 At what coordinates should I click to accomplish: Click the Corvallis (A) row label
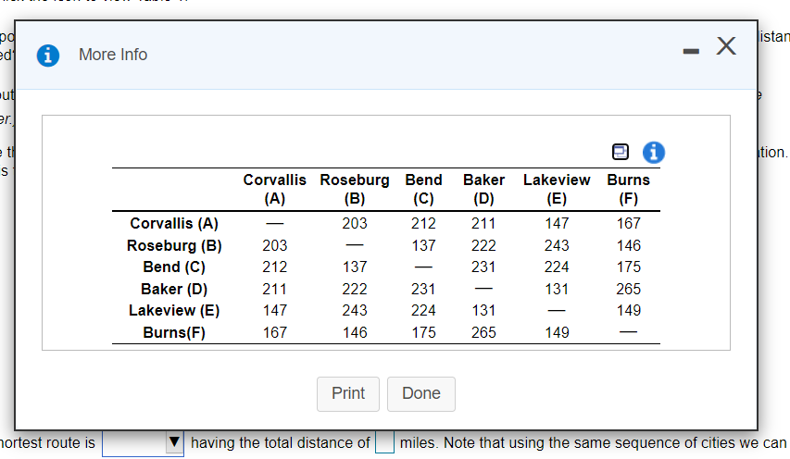tap(174, 223)
